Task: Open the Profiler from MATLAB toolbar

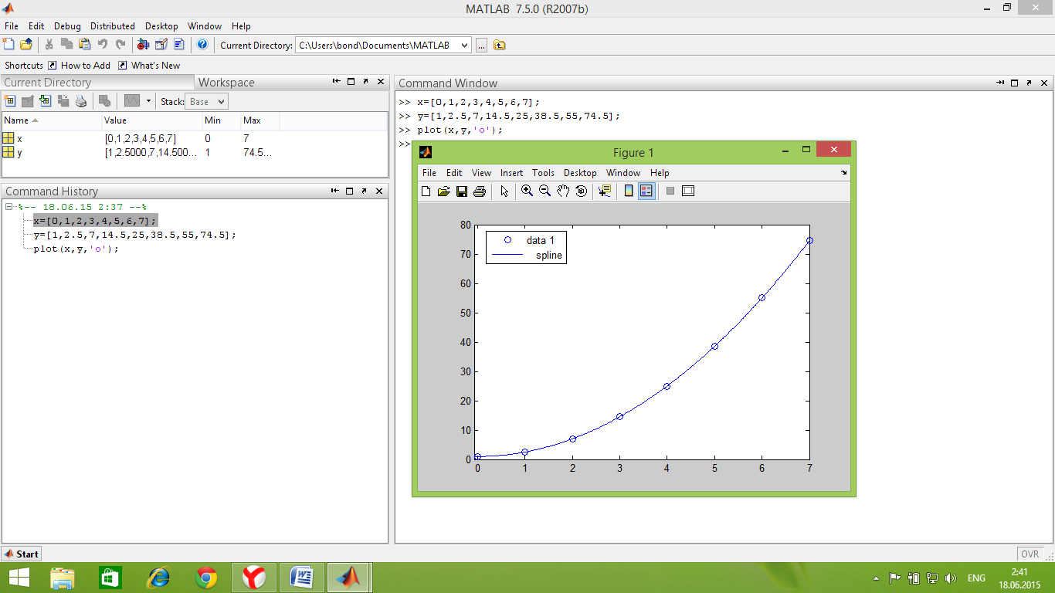Action: coord(179,45)
